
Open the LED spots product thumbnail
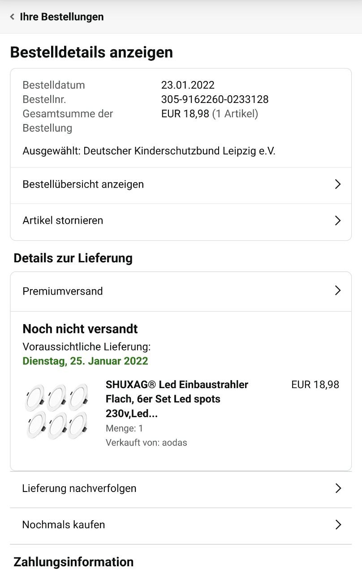pos(57,411)
